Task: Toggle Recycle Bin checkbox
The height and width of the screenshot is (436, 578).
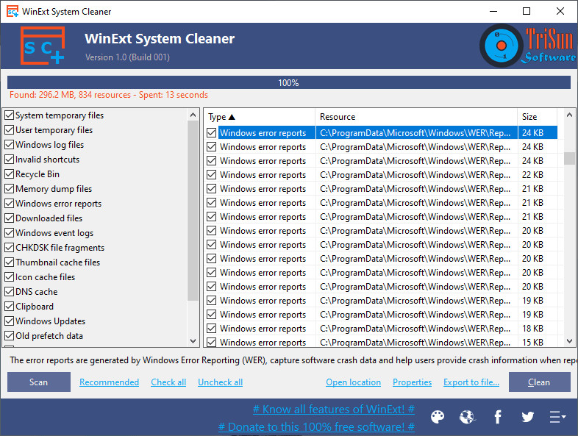Action: (x=10, y=174)
